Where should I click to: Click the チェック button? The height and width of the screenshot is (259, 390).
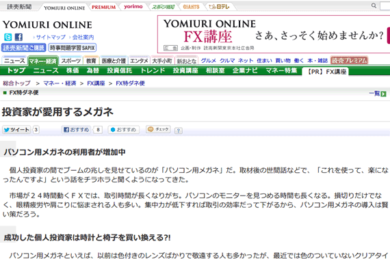click(158, 129)
